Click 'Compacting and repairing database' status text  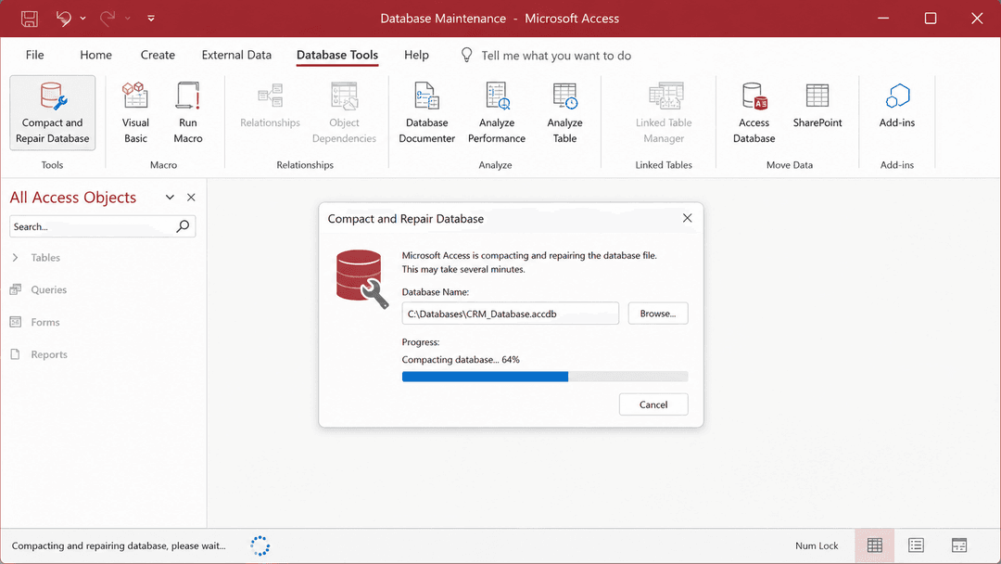[119, 545]
